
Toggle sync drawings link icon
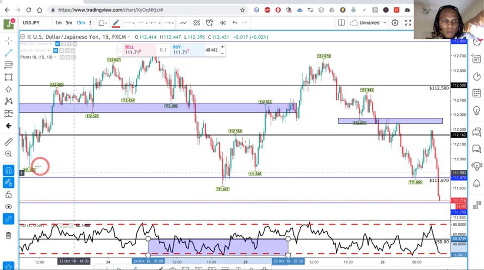9,219
